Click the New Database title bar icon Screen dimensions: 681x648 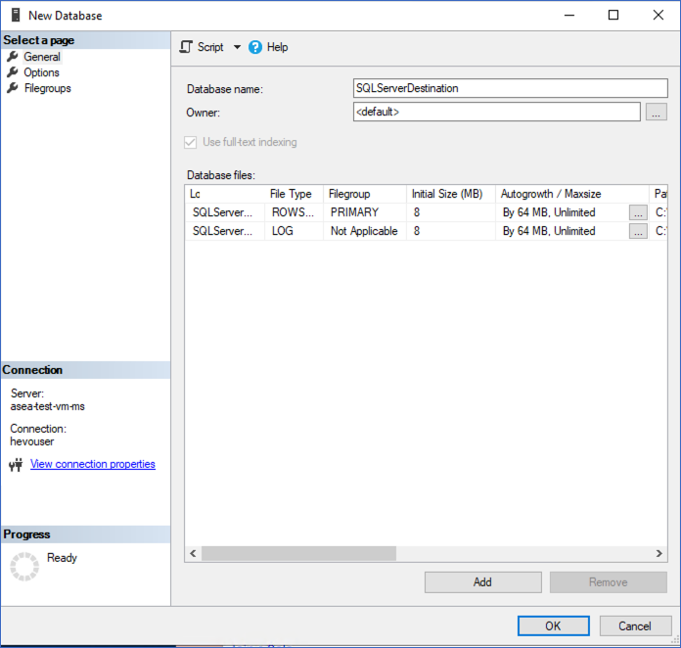click(x=16, y=15)
